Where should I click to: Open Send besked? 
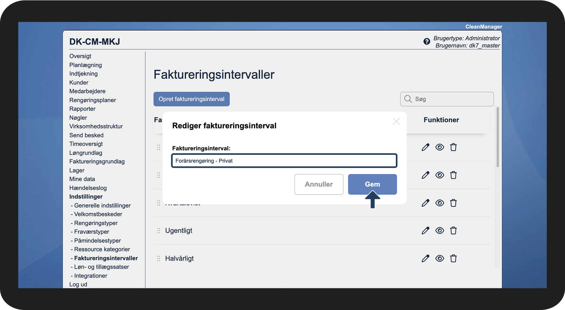point(86,135)
